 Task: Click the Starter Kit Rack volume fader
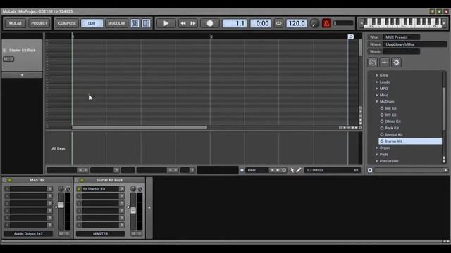click(x=133, y=210)
